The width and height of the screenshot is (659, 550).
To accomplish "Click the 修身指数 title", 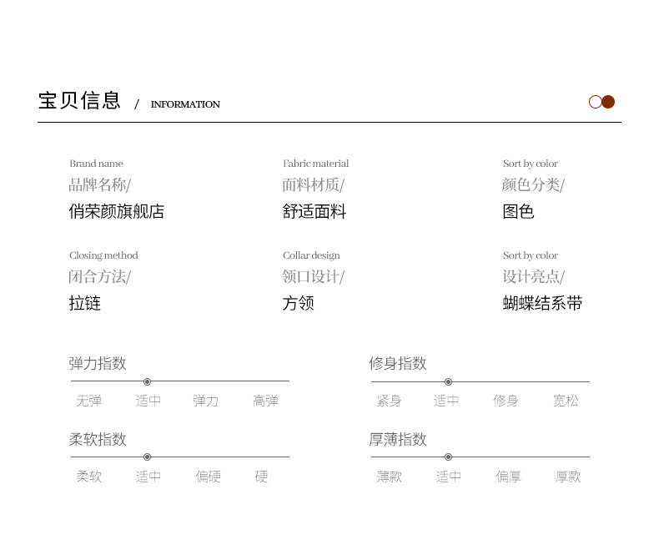I will click(398, 363).
